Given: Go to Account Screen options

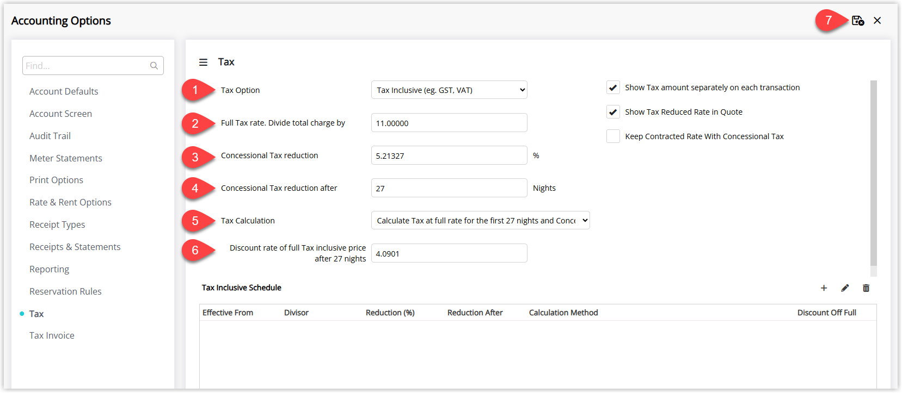Looking at the screenshot, I should (60, 114).
